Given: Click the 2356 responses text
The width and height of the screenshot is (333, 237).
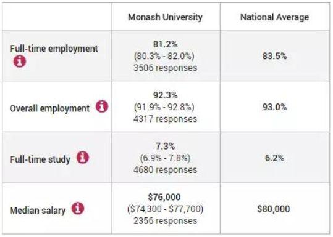Looking at the screenshot, I should pyautogui.click(x=165, y=221).
